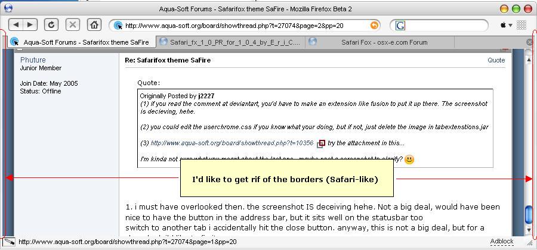Click the small icon after the thread link
The height and width of the screenshot is (250, 537).
click(x=321, y=144)
